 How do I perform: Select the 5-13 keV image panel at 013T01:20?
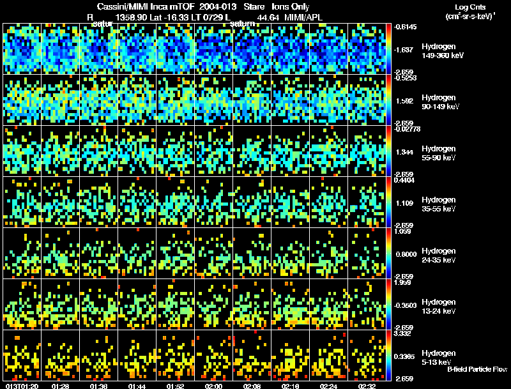[x=22, y=356]
